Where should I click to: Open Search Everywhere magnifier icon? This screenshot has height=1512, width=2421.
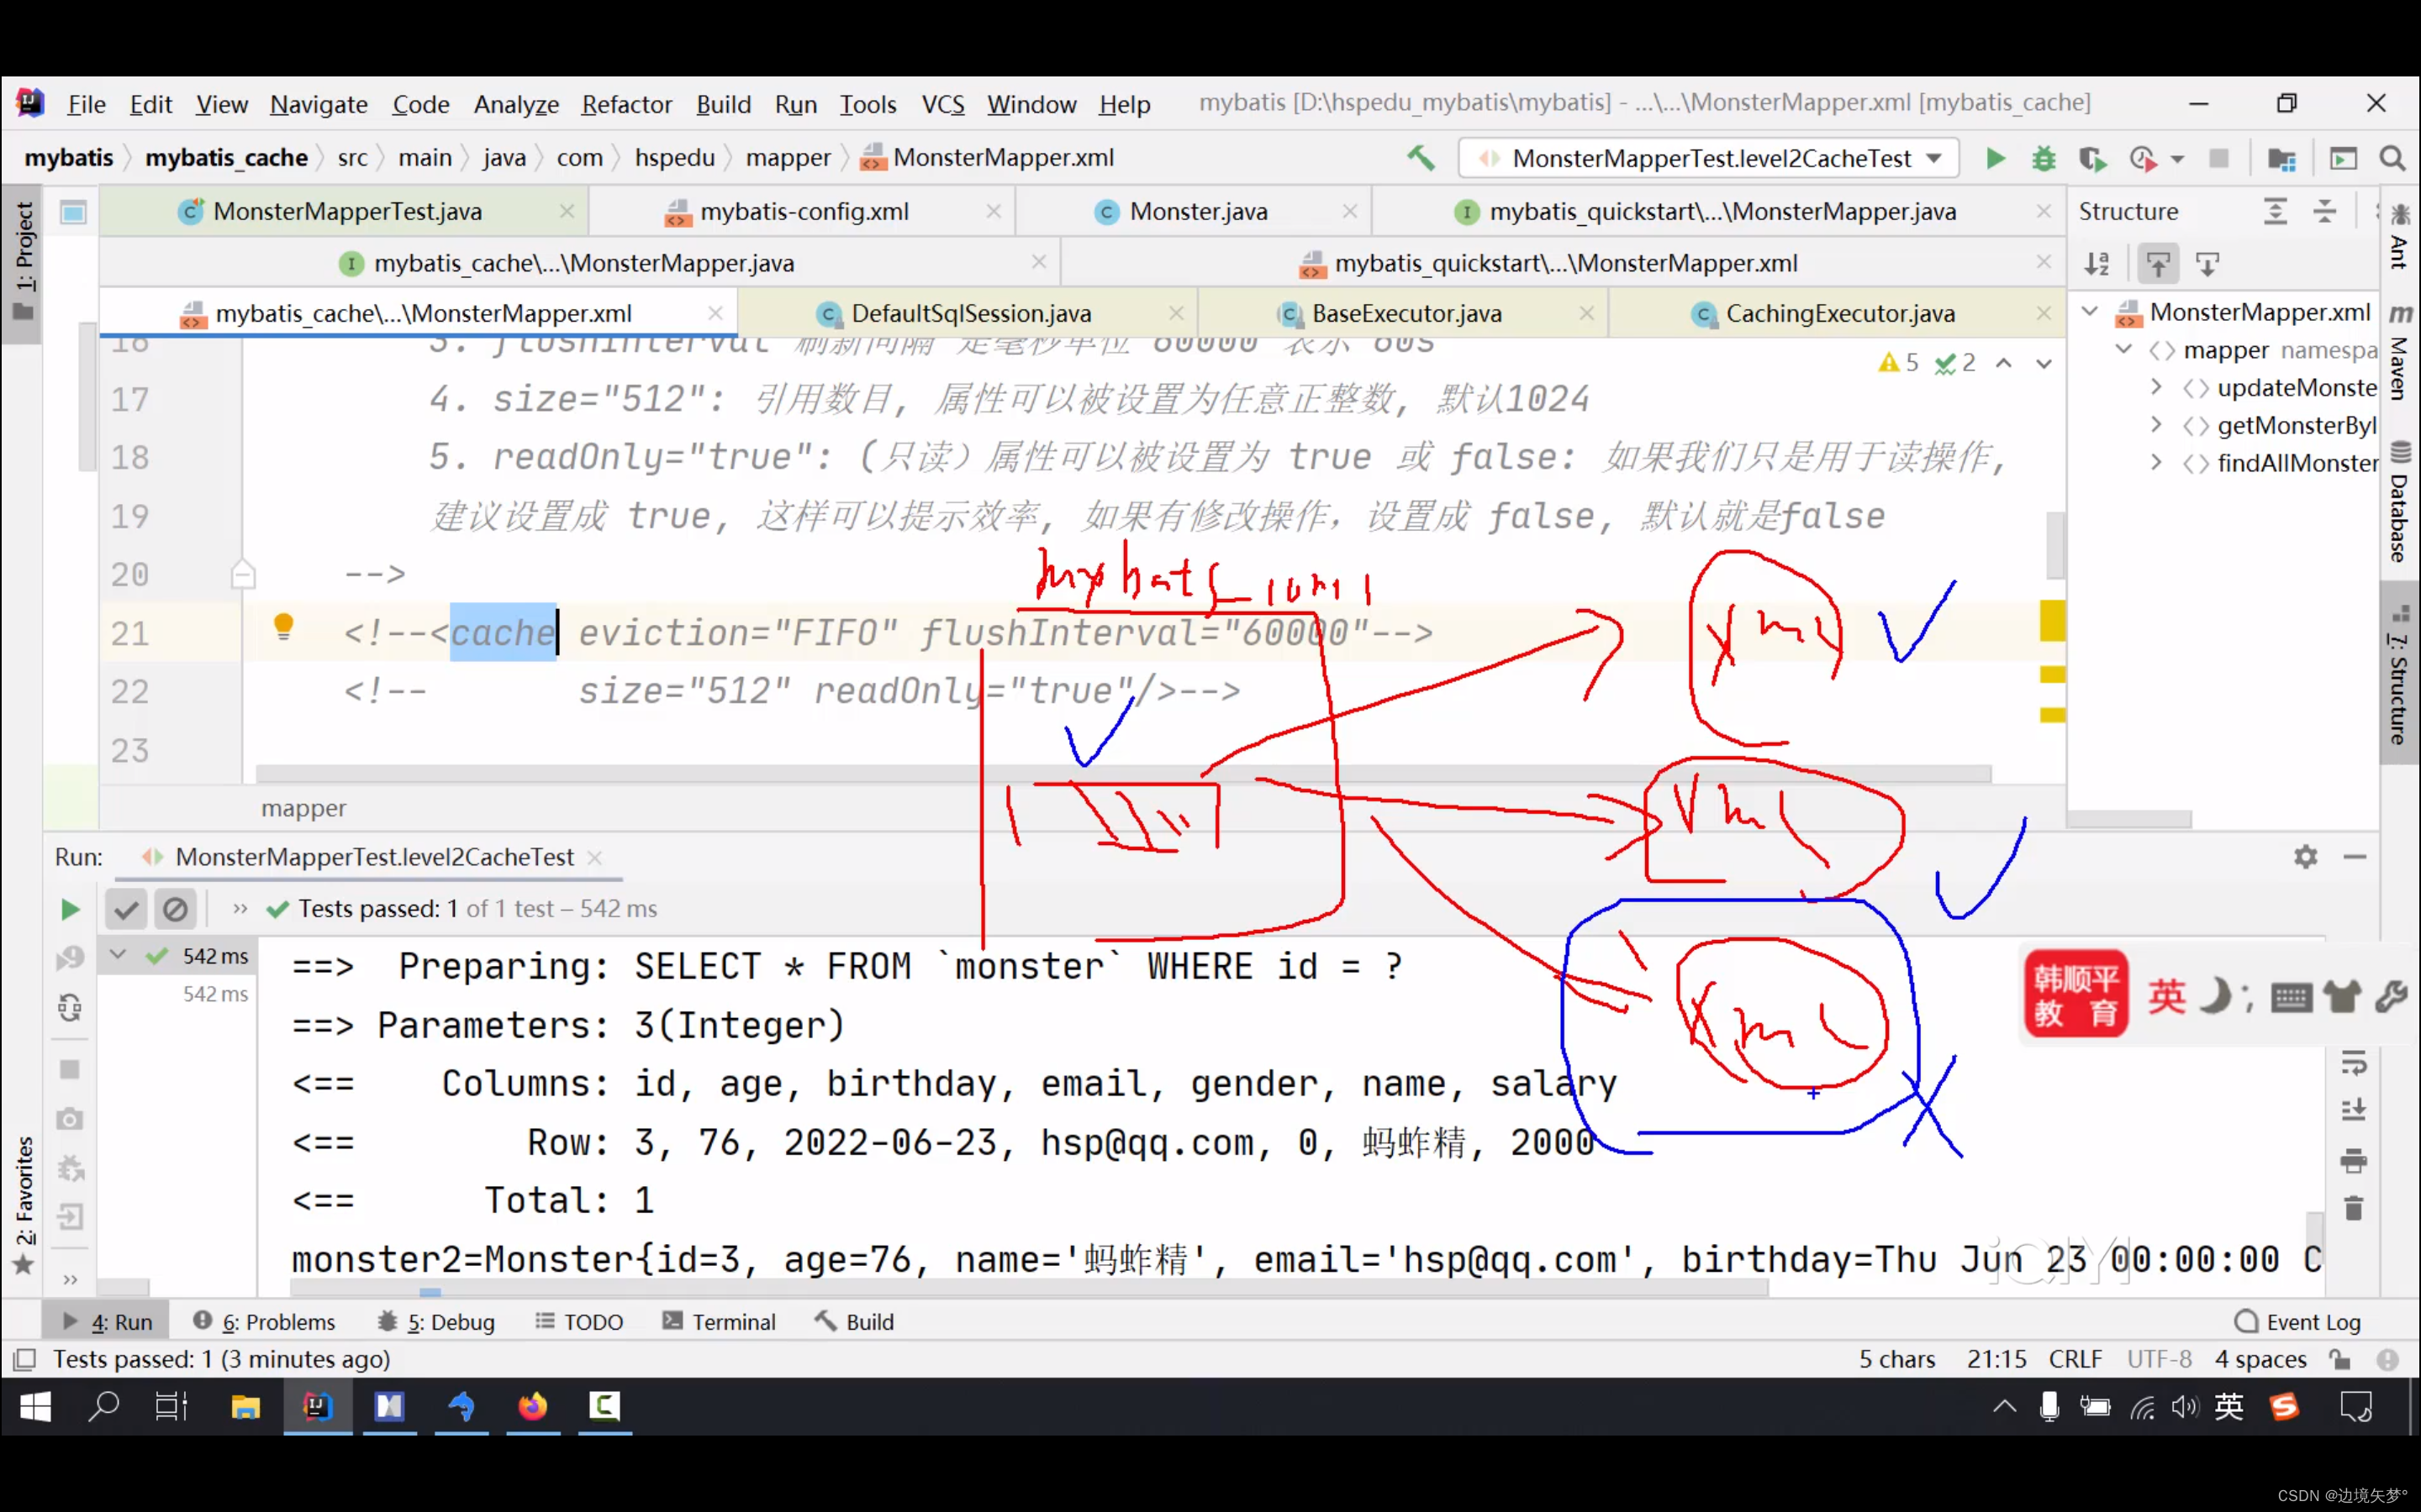(x=2392, y=158)
